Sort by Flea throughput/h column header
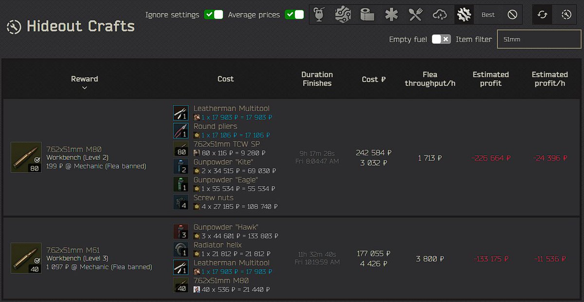This screenshot has width=584, height=302. click(430, 79)
